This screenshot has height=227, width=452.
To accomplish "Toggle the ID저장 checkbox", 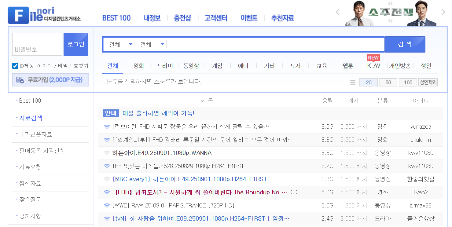I will tap(15, 66).
